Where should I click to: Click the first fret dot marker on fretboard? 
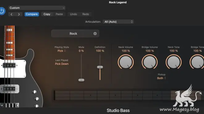[x=91, y=95]
